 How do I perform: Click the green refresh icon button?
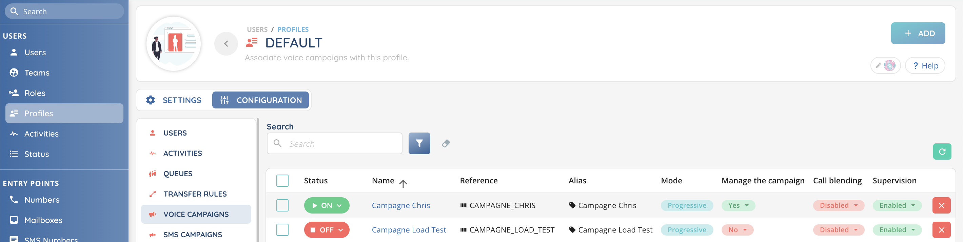[x=942, y=152]
